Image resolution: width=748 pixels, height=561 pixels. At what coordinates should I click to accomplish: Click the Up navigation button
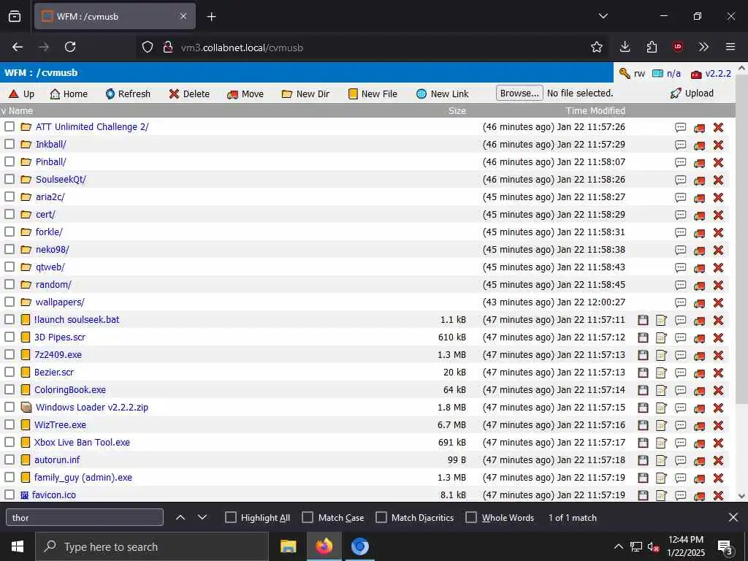coord(21,94)
